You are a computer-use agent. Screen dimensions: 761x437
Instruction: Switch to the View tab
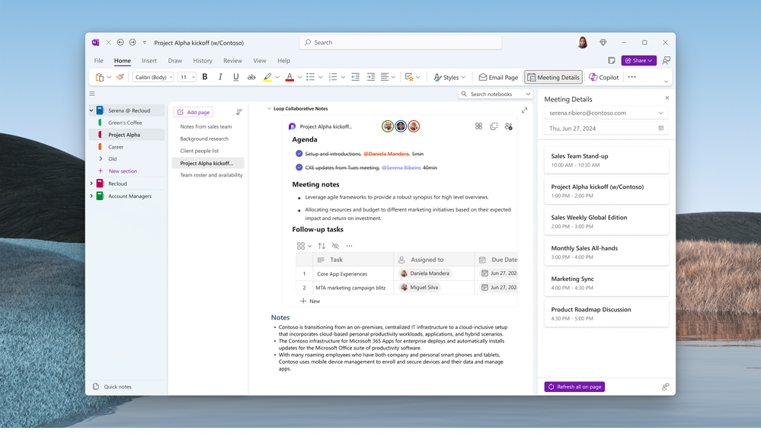(259, 61)
